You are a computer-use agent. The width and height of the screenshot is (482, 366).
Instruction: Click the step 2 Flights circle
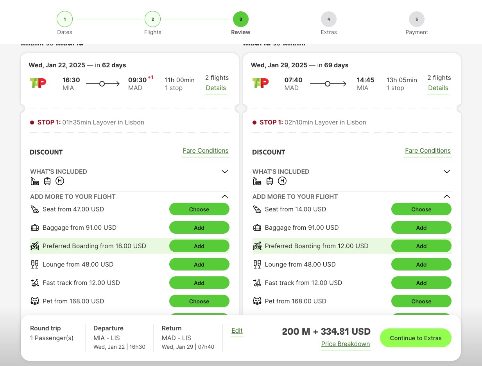point(152,19)
